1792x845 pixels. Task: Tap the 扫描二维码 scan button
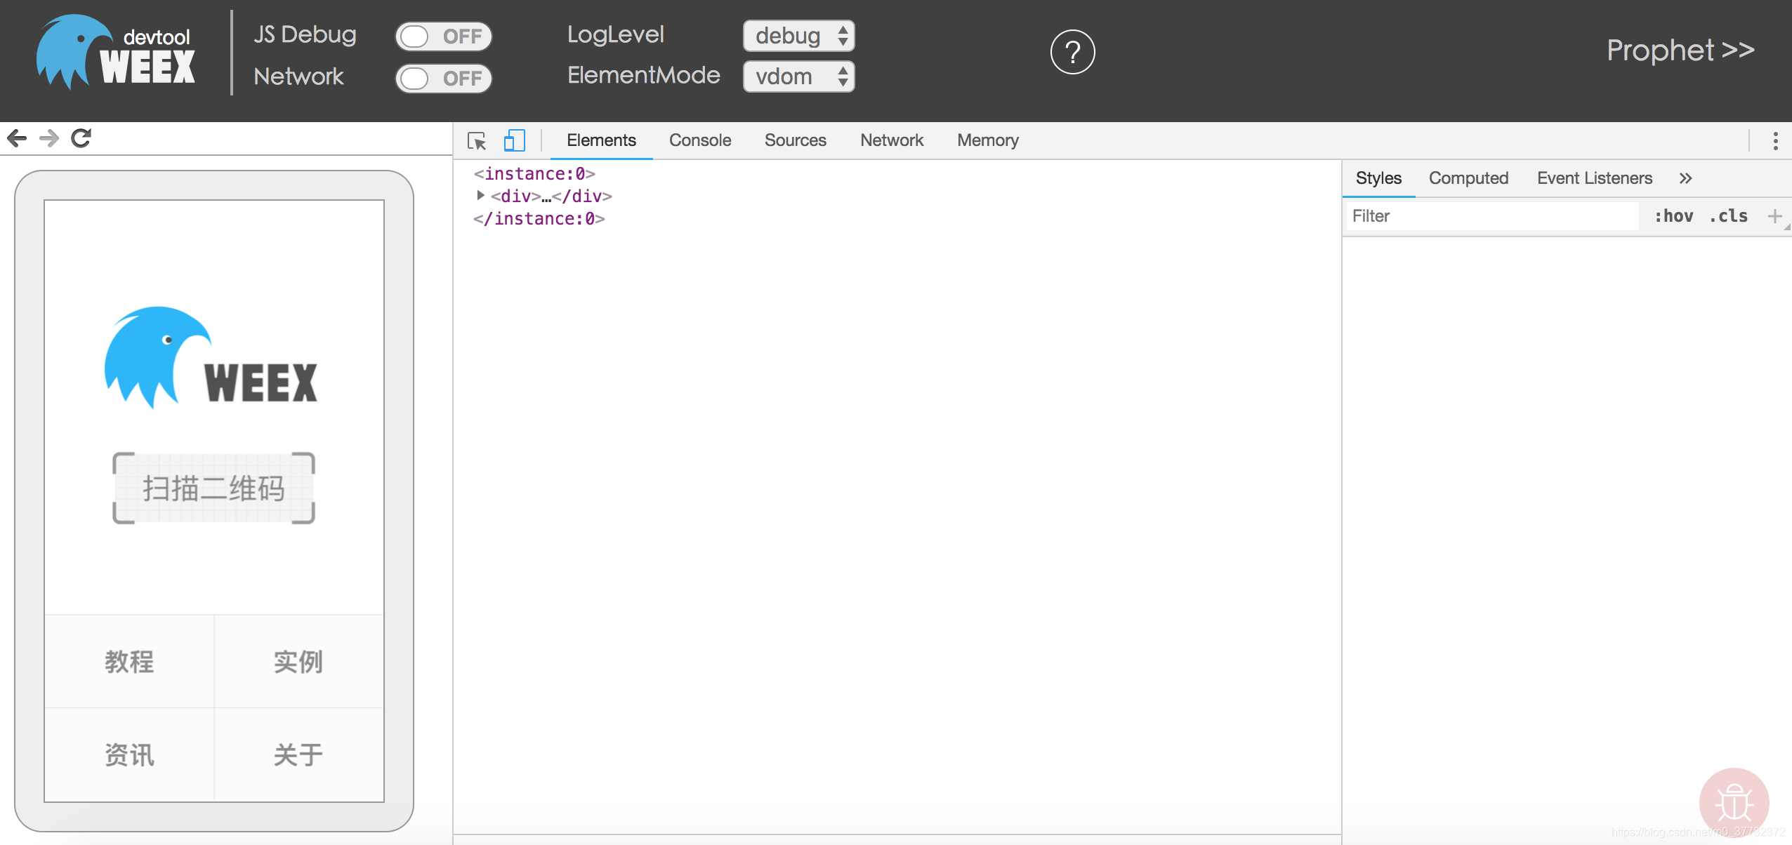tap(213, 488)
